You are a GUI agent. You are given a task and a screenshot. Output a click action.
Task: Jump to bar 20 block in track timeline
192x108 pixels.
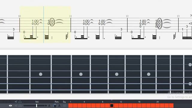[157, 106]
